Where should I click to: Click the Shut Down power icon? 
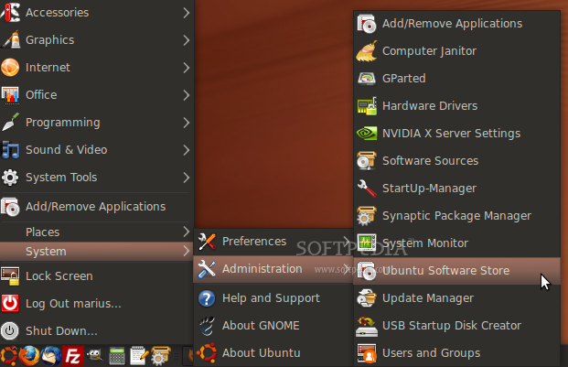(x=10, y=330)
